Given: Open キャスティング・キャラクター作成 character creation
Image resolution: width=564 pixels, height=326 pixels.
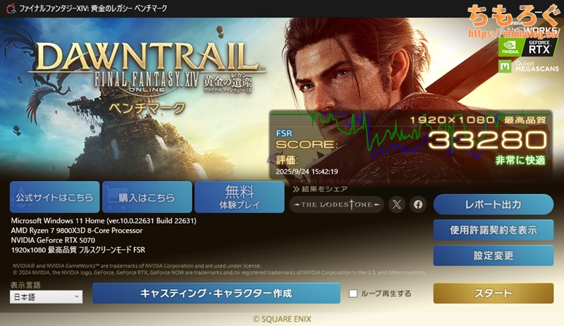Looking at the screenshot, I should [x=216, y=294].
